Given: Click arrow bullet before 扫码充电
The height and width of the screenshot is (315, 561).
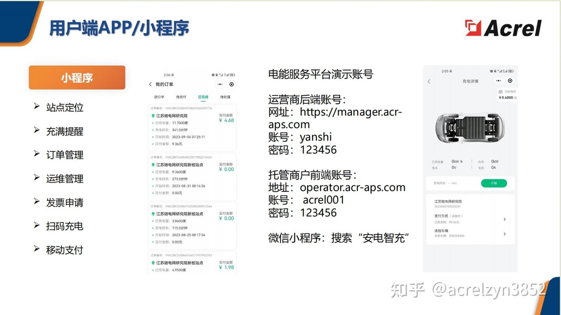Looking at the screenshot, I should 37,225.
